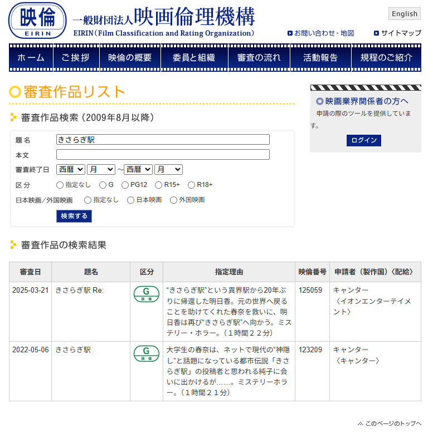Click the G rating badge for きさらぎ駅 Re:

coord(146,294)
